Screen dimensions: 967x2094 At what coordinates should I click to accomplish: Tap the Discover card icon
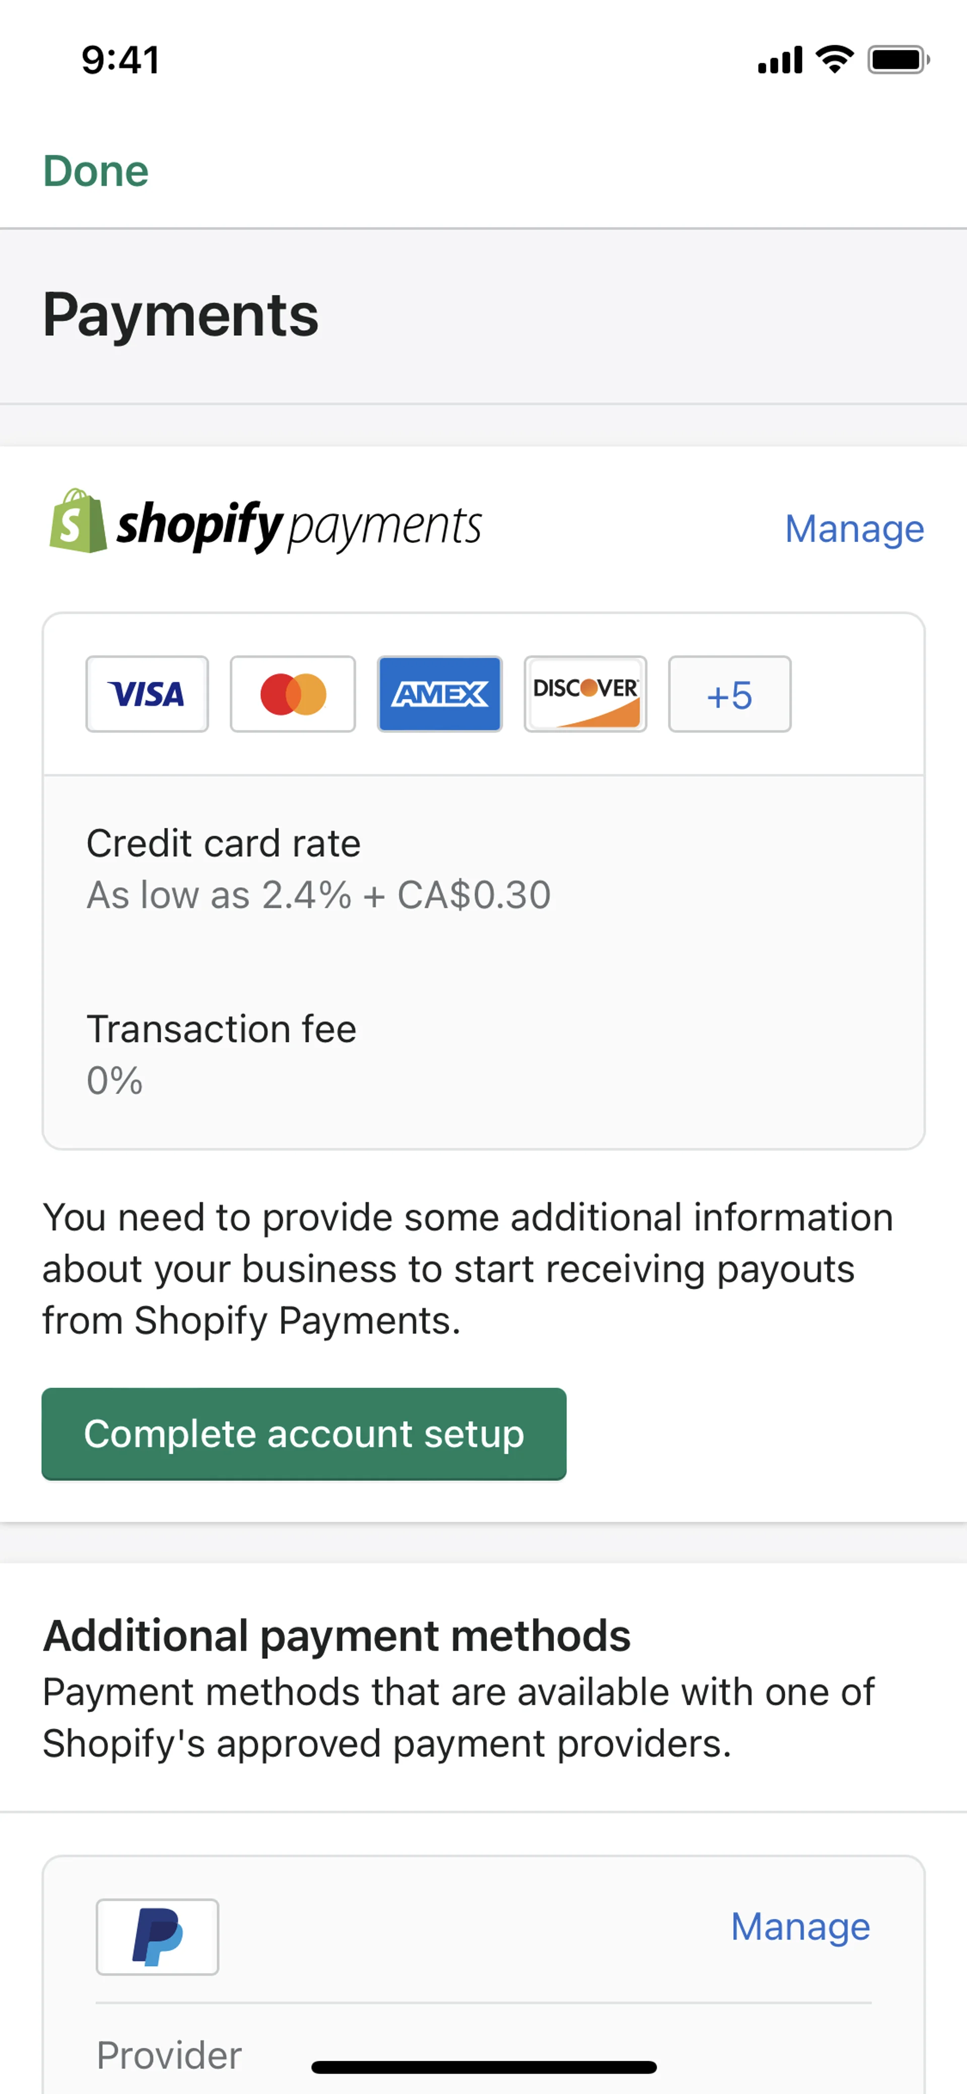[x=585, y=694]
